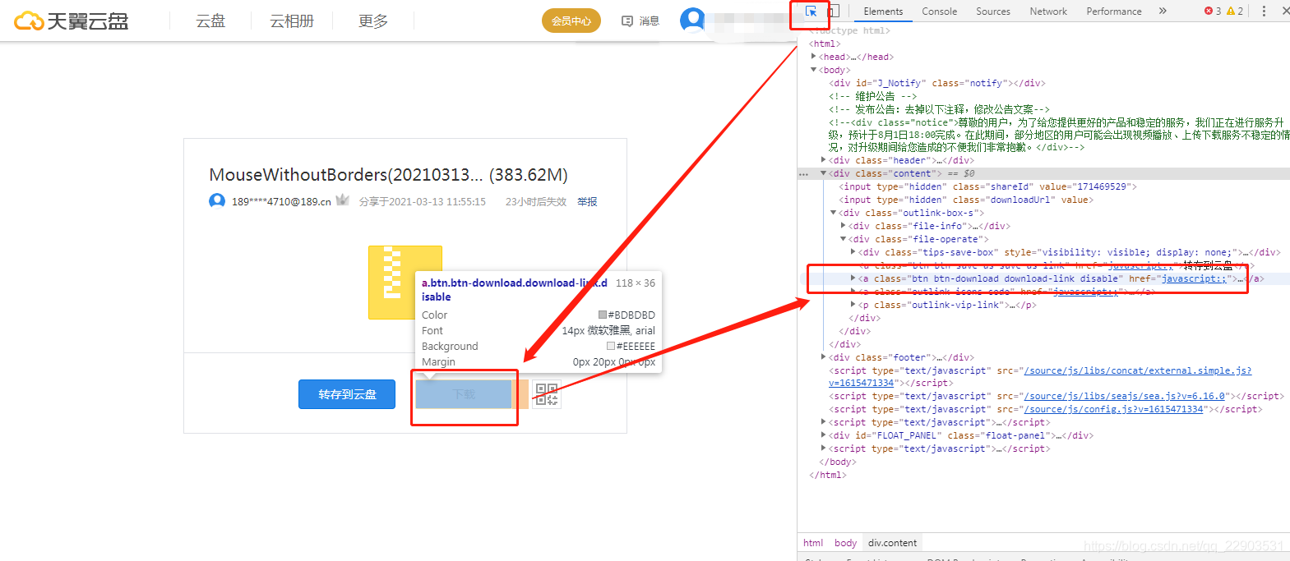Image resolution: width=1290 pixels, height=561 pixels.
Task: Collapse the outlink-box-s div node
Action: pos(834,213)
